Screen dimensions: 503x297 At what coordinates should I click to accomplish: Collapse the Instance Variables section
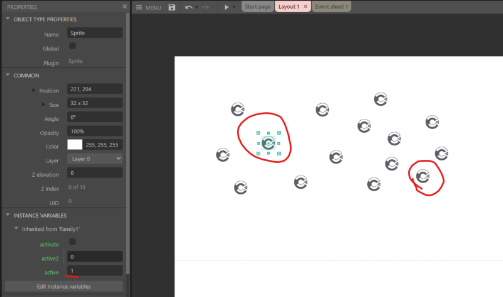tap(8, 215)
